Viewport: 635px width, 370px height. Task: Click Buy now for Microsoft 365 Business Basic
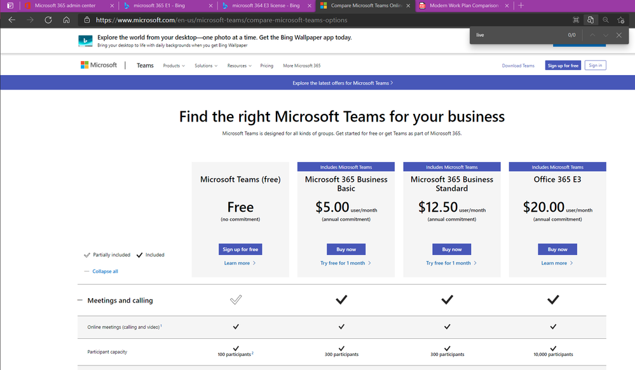click(346, 249)
